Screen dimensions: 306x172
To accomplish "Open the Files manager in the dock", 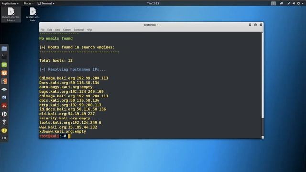I will coord(4,48).
